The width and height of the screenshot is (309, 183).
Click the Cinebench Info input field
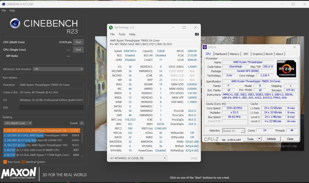coord(51,108)
